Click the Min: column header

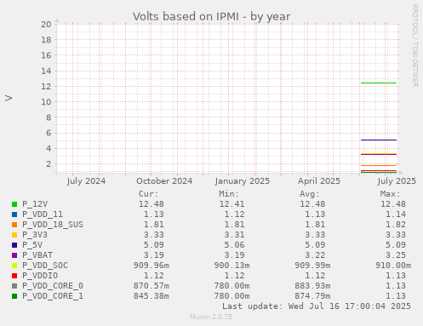click(x=229, y=194)
